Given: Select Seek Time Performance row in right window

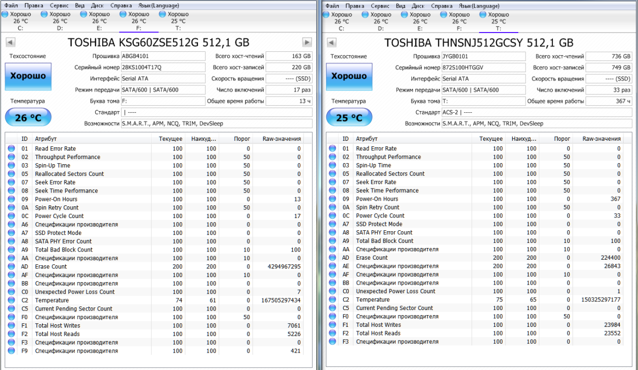Looking at the screenshot, I should (479, 191).
